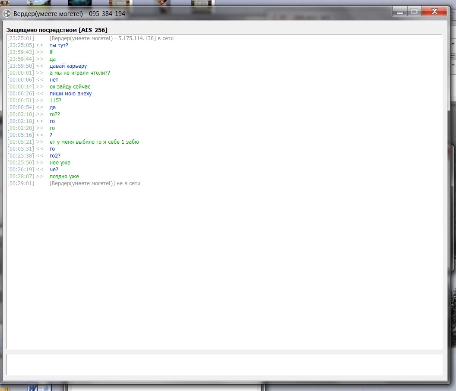Click the message "ты тут?"
The width and height of the screenshot is (456, 391).
pos(59,45)
